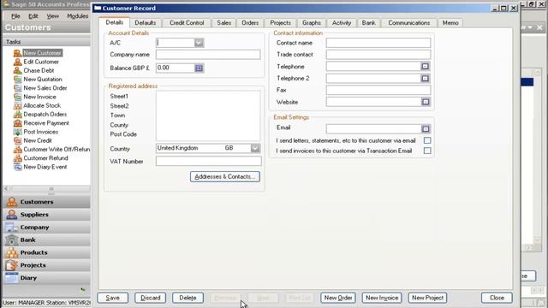Click the Customer Refund task icon
Viewport: 548px width, 308px height.
tap(17, 158)
